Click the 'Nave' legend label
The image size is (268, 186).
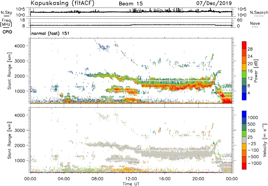pos(255,23)
